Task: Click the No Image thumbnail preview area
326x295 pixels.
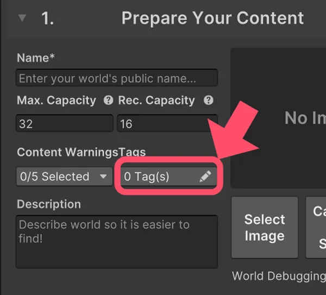Action: tap(278, 118)
